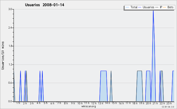Click the '7 h' x-axis label

click(x=59, y=103)
